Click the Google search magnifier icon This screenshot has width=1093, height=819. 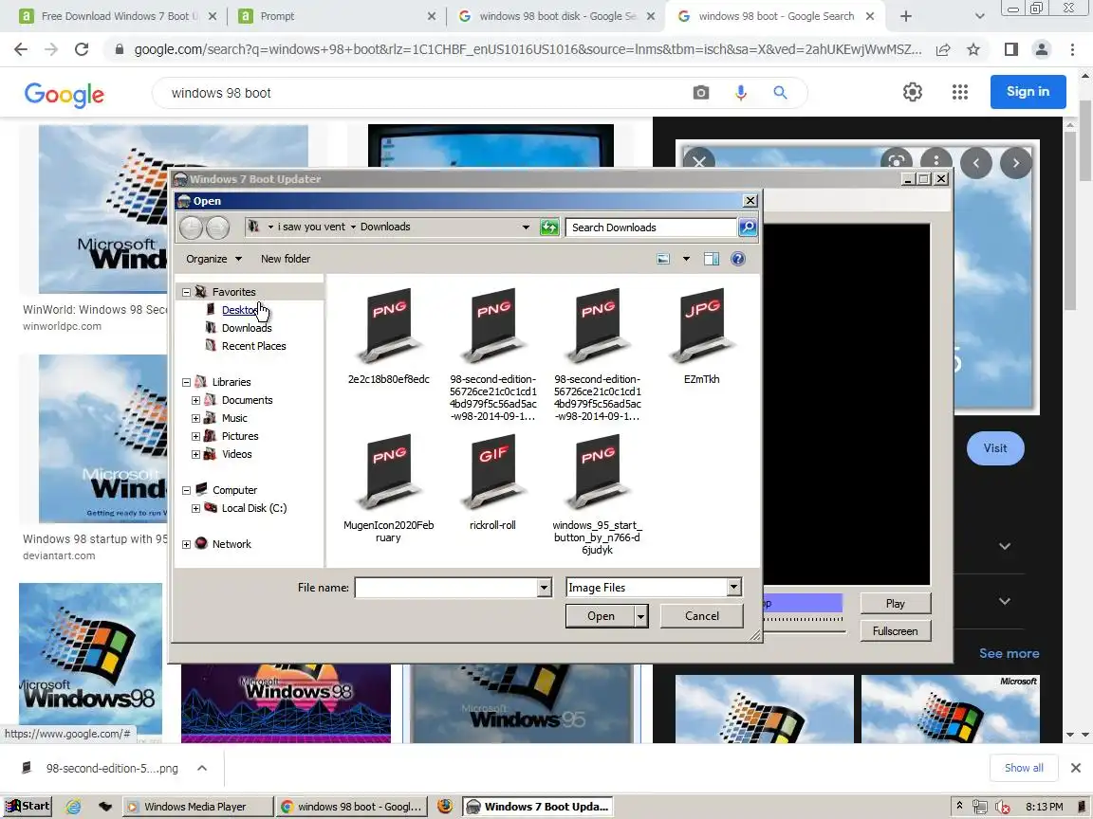(780, 93)
